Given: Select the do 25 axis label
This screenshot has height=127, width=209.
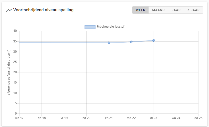Looking at the screenshot, I should (x=198, y=118).
